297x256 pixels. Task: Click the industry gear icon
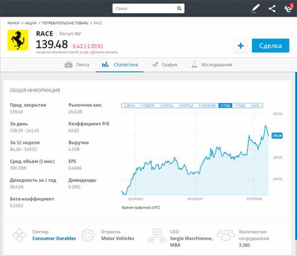point(88,235)
